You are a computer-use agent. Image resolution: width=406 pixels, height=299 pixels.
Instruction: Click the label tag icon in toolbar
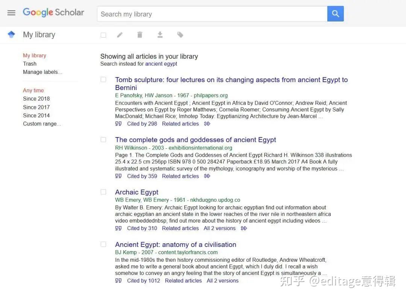(180, 35)
